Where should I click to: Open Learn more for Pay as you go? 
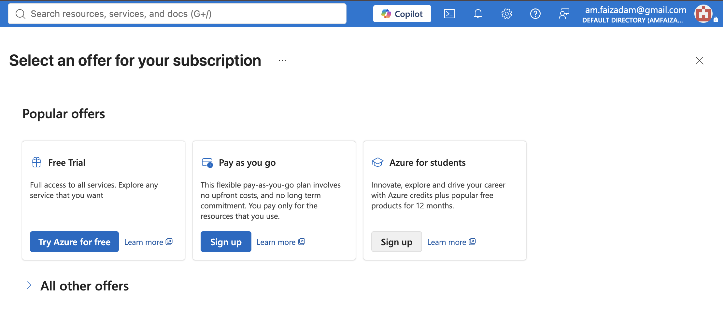[x=281, y=242]
